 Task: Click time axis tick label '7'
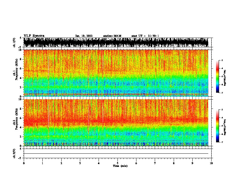pos(155,163)
